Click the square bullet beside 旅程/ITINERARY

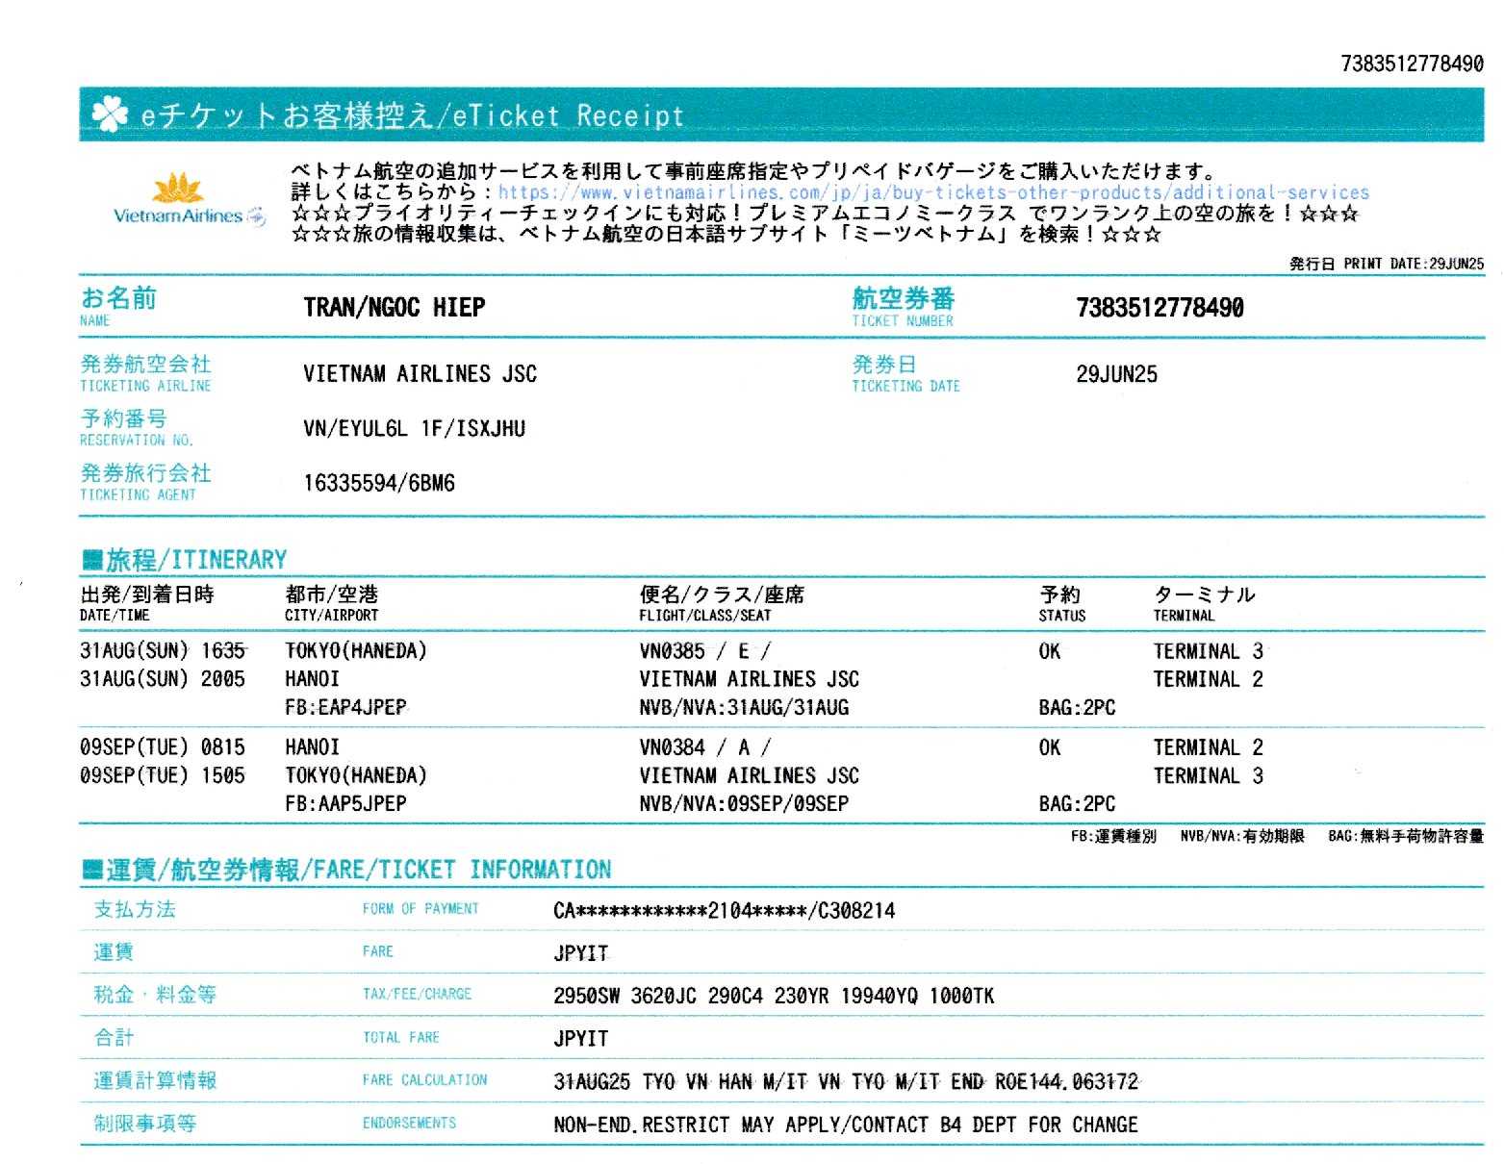coord(91,559)
